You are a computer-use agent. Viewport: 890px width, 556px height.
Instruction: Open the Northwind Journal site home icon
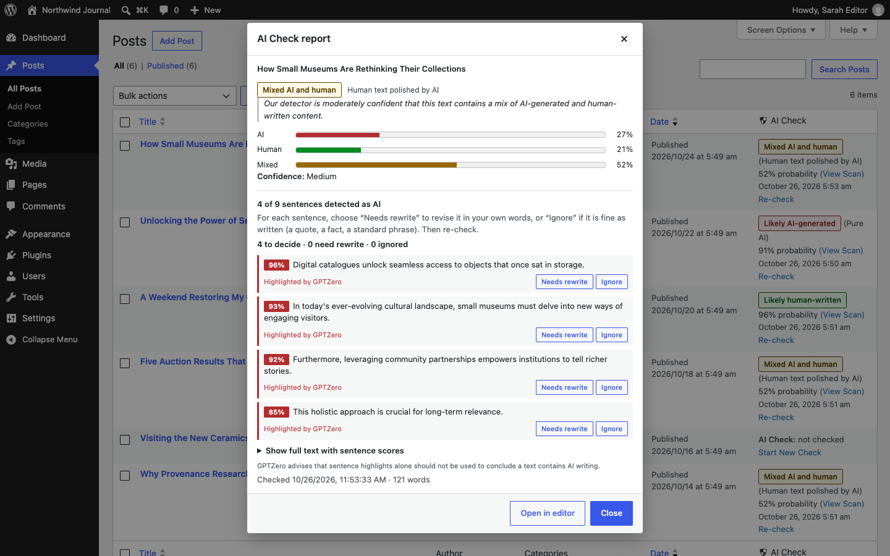tap(32, 10)
